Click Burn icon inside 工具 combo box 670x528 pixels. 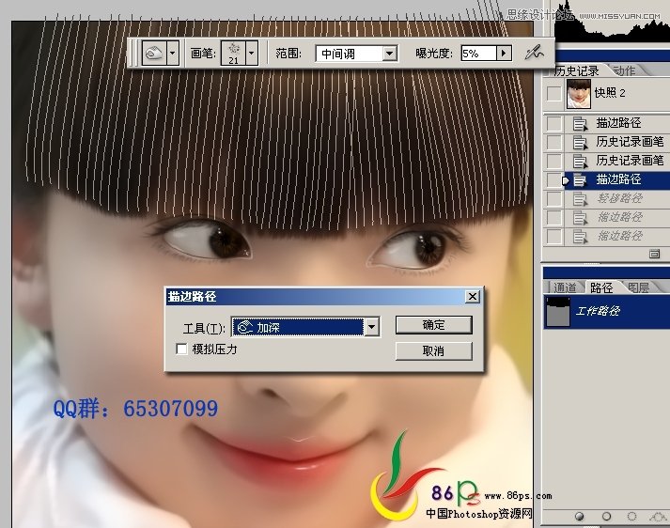click(x=245, y=327)
